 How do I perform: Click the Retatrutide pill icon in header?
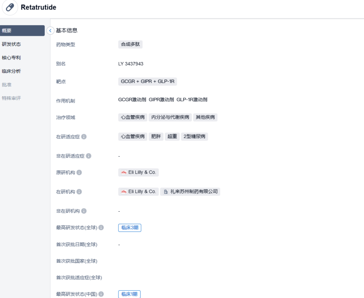coord(10,7)
